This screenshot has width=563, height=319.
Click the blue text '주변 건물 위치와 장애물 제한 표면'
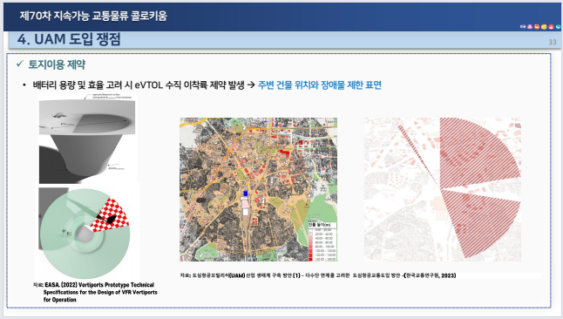[320, 85]
